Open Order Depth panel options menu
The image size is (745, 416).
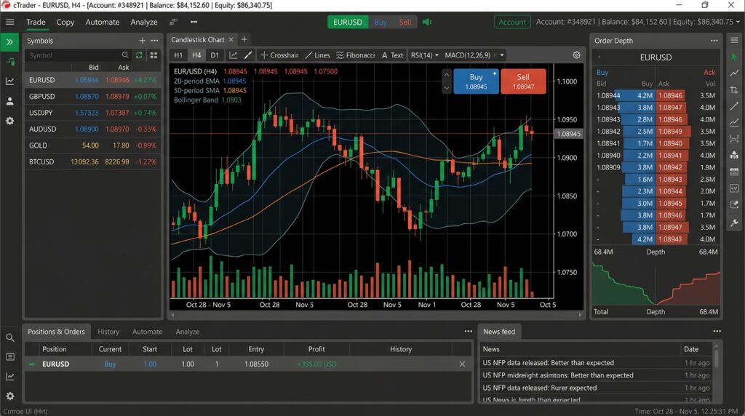click(714, 41)
